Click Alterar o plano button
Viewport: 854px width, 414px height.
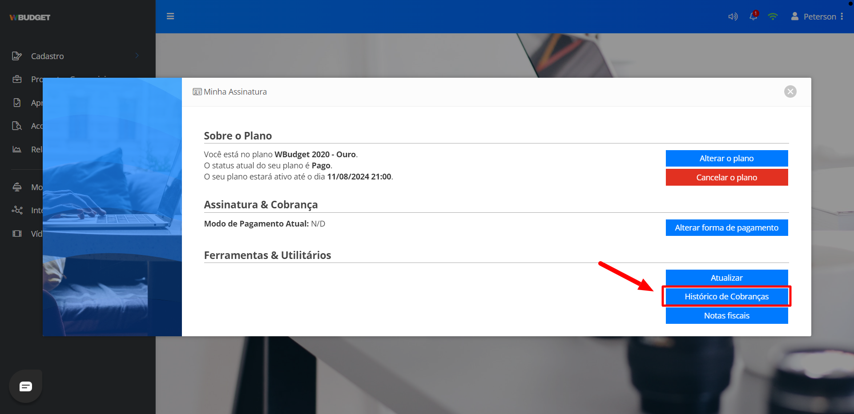(x=727, y=158)
